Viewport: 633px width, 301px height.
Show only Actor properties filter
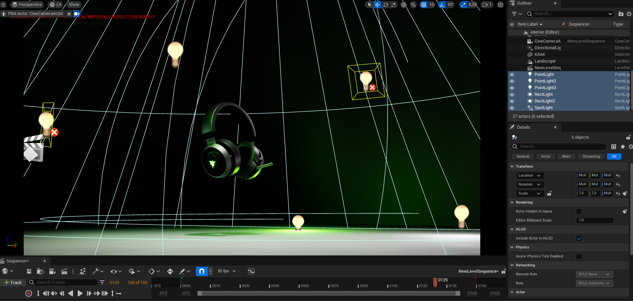pyautogui.click(x=546, y=156)
